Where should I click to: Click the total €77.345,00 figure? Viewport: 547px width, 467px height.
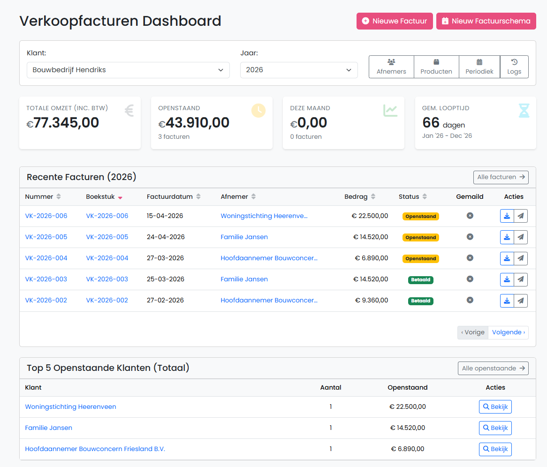63,123
